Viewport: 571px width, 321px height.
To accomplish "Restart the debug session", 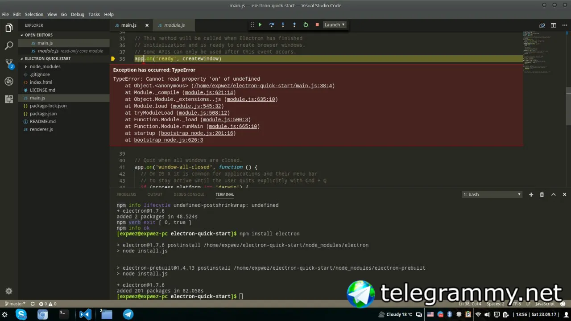I will pyautogui.click(x=306, y=25).
